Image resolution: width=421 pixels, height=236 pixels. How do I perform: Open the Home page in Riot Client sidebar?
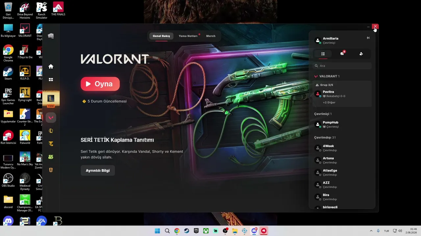coord(51,67)
